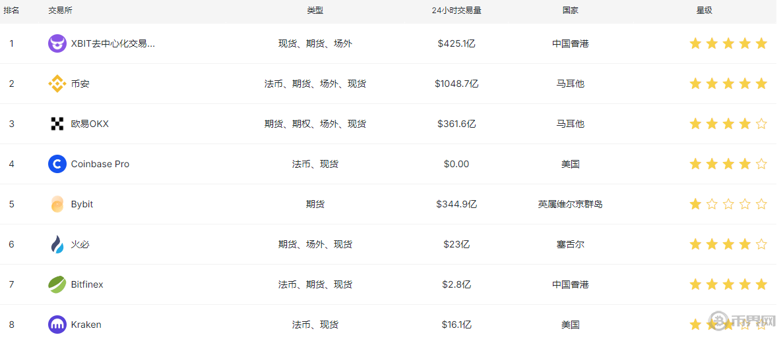Click the OKX exchange logo icon

point(57,124)
